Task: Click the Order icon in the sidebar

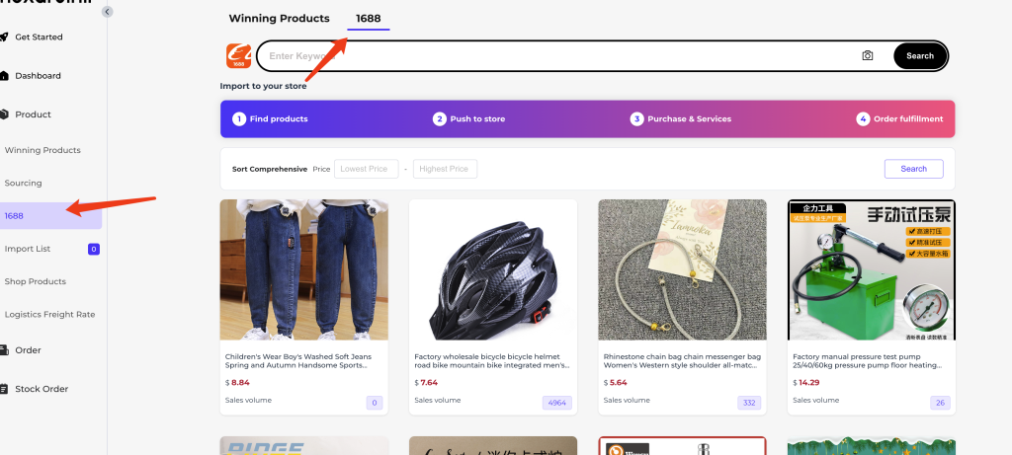Action: point(5,350)
